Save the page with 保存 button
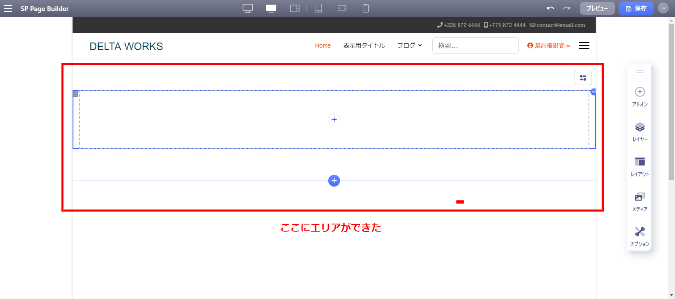The width and height of the screenshot is (675, 299). (x=636, y=8)
